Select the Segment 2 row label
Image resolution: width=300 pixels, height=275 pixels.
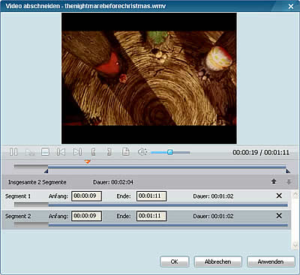[x=18, y=217]
